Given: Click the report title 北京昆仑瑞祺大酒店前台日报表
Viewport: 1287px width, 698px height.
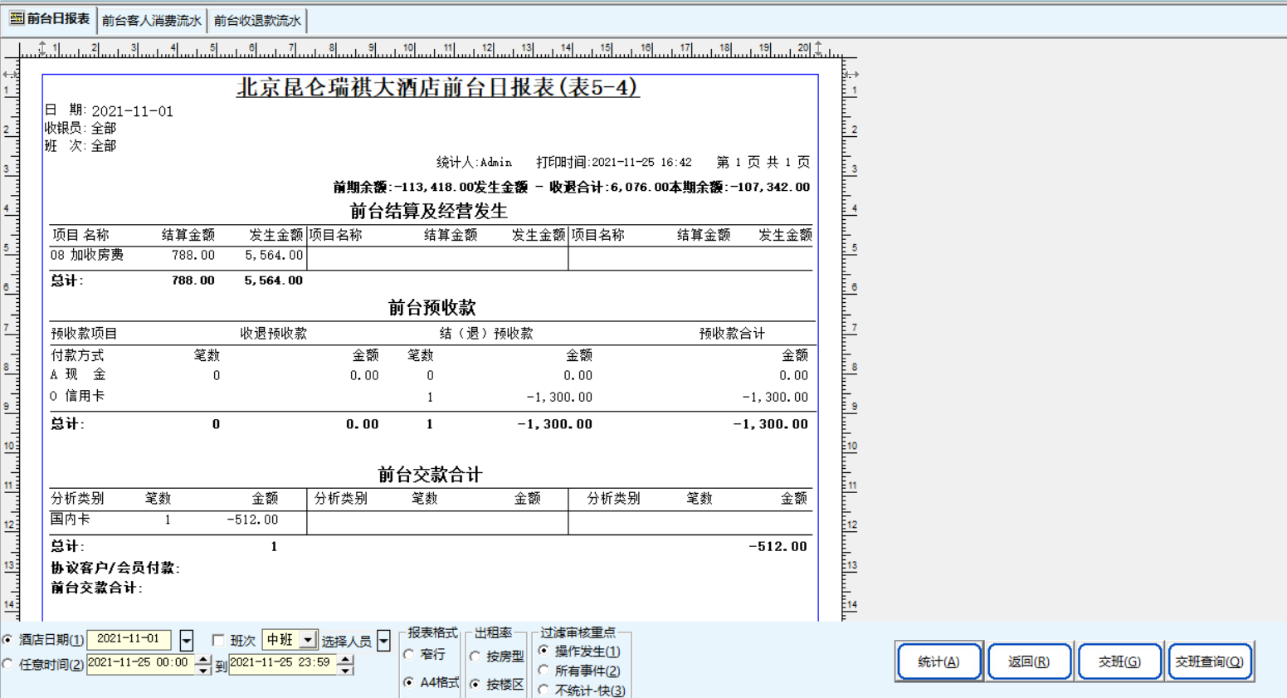Looking at the screenshot, I should tap(437, 88).
